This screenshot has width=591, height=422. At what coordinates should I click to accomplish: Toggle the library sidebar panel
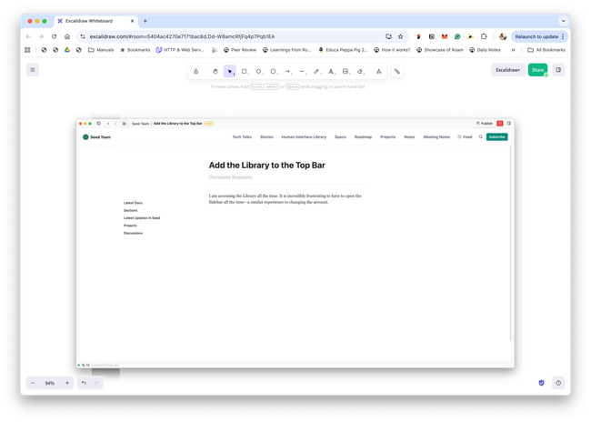point(558,70)
